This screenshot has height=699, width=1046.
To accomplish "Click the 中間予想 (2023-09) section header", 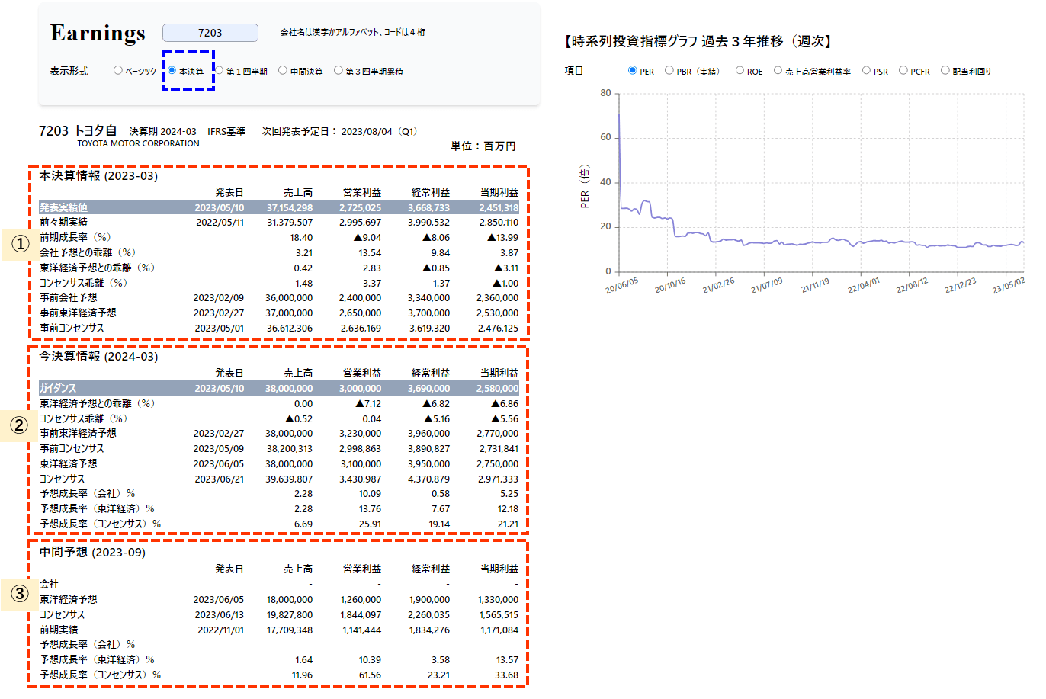I will [x=92, y=552].
